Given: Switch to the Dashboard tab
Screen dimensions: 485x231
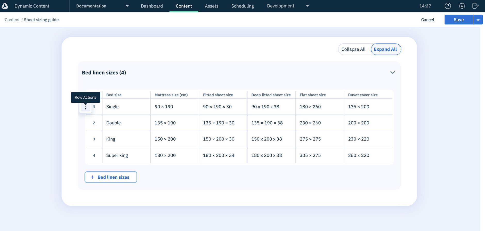Looking at the screenshot, I should [x=152, y=6].
